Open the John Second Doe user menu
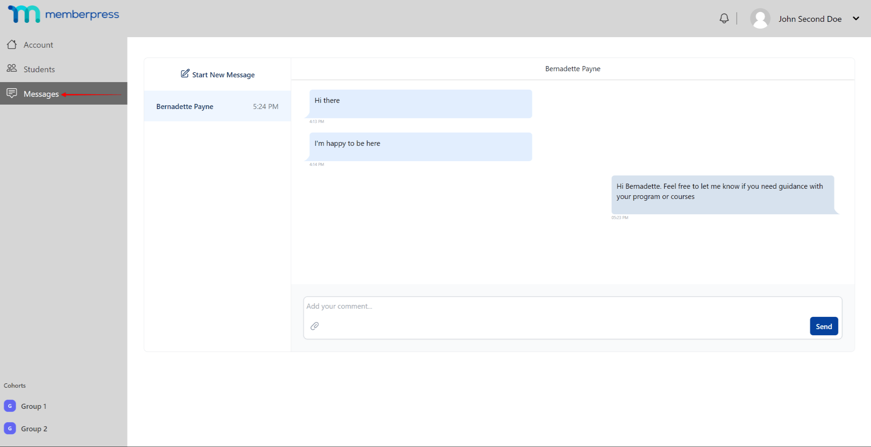 [810, 19]
